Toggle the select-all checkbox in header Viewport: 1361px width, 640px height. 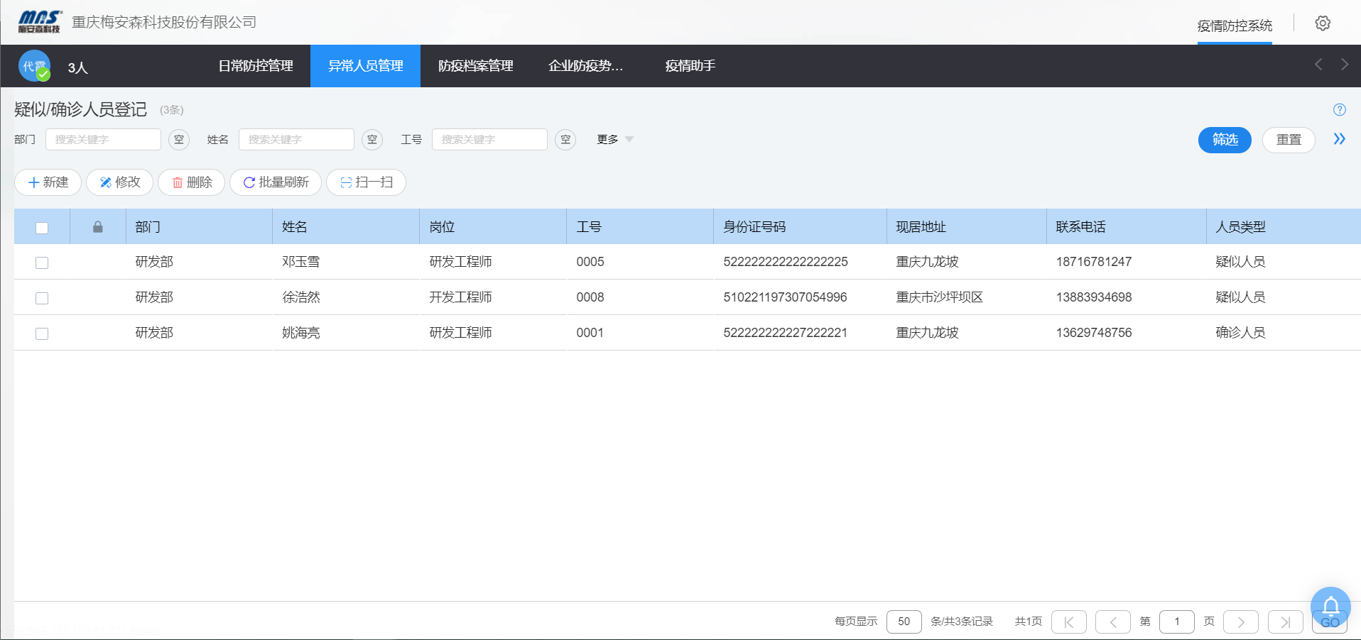pos(42,228)
